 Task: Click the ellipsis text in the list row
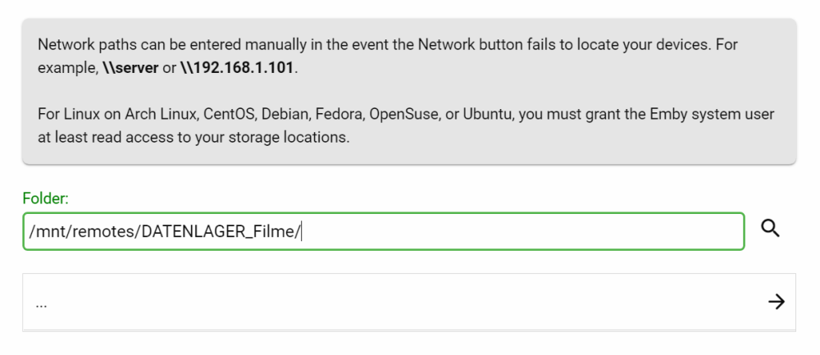[41, 303]
